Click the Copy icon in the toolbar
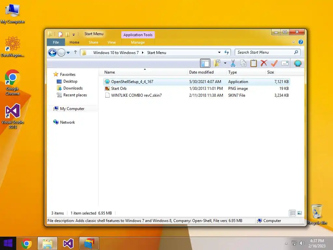This screenshot has width=333, height=250. point(243,63)
